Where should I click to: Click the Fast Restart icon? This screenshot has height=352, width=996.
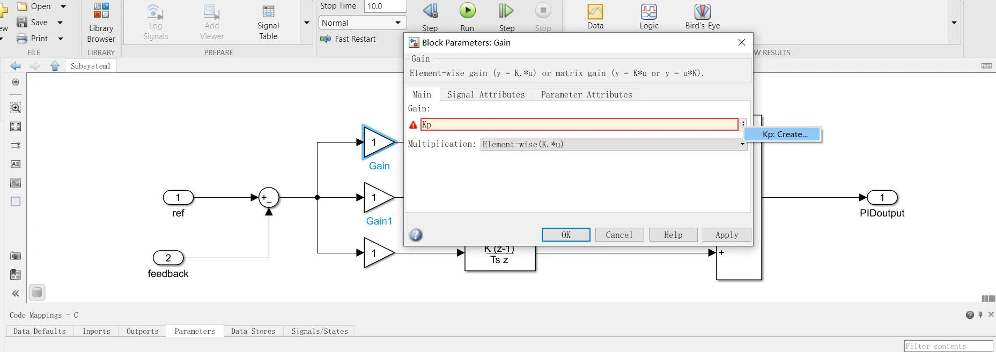[x=326, y=39]
